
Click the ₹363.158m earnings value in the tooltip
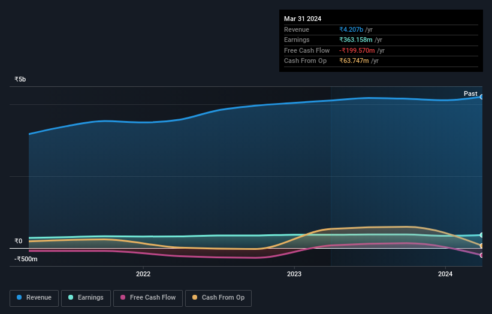(356, 40)
